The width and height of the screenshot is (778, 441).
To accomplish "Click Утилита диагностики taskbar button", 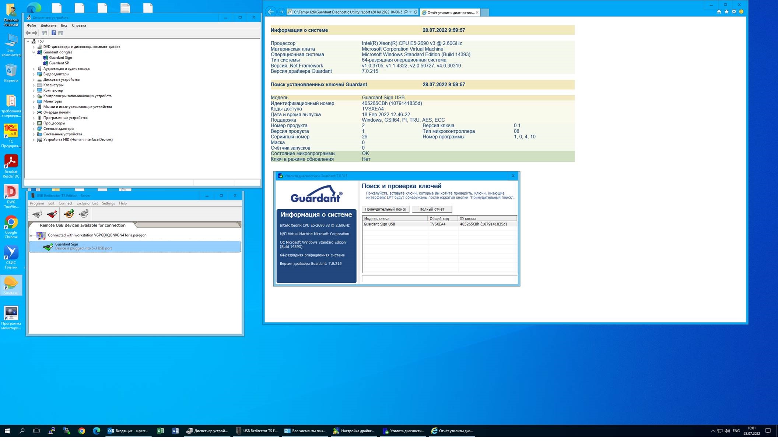I will (403, 431).
